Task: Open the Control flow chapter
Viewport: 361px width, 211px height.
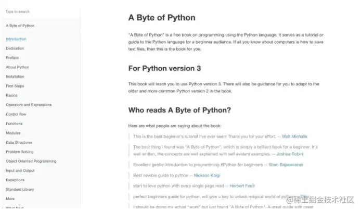Action: click(16, 114)
